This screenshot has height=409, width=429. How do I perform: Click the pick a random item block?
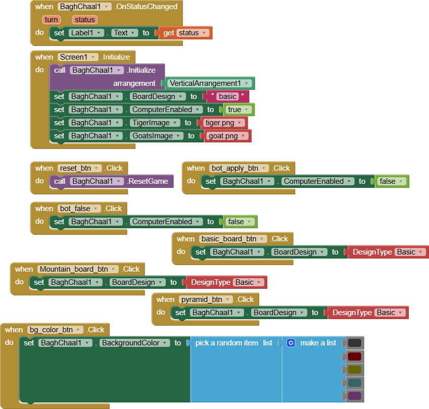pos(227,343)
